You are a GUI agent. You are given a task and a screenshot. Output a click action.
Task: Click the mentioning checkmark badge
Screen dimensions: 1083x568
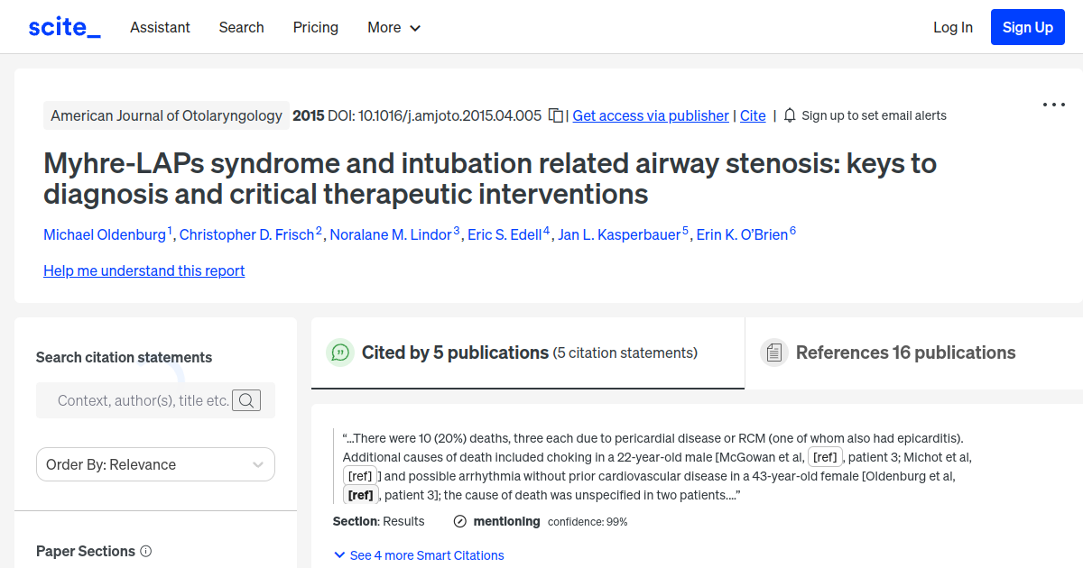[x=460, y=521]
